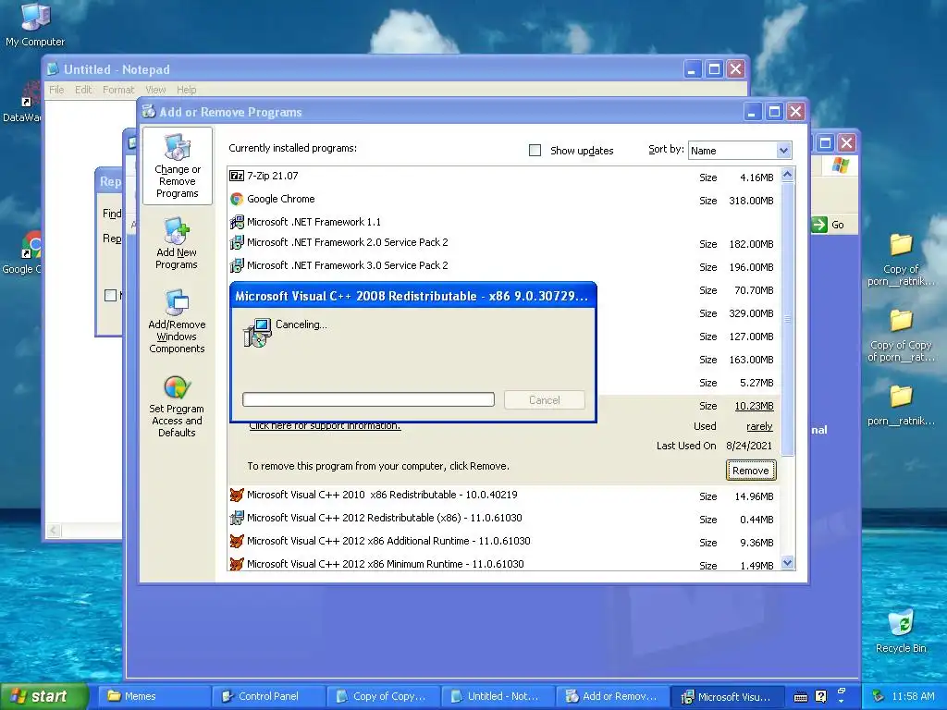Image resolution: width=947 pixels, height=710 pixels.
Task: Select 'Microsoft .NET Framework 1.1' row text
Action: (314, 222)
